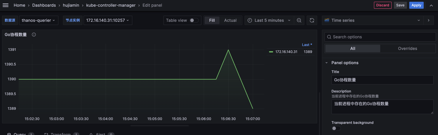This screenshot has width=438, height=135.
Task: Click the Discard button
Action: click(383, 5)
